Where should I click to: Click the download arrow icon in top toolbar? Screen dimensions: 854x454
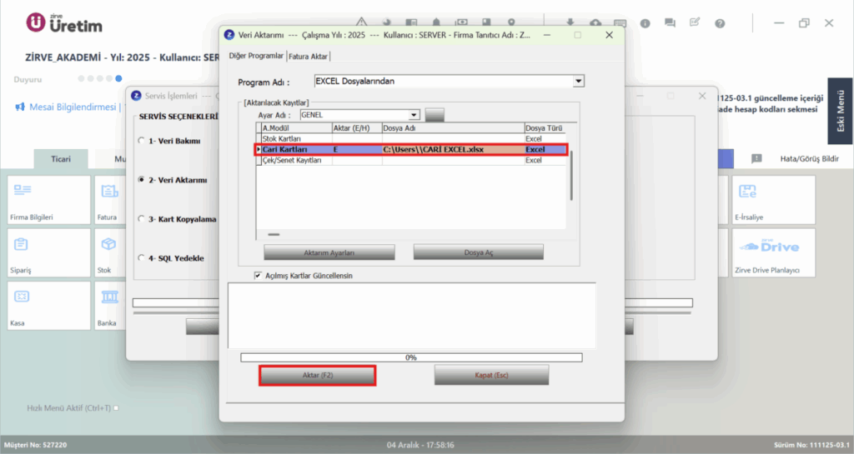[570, 22]
